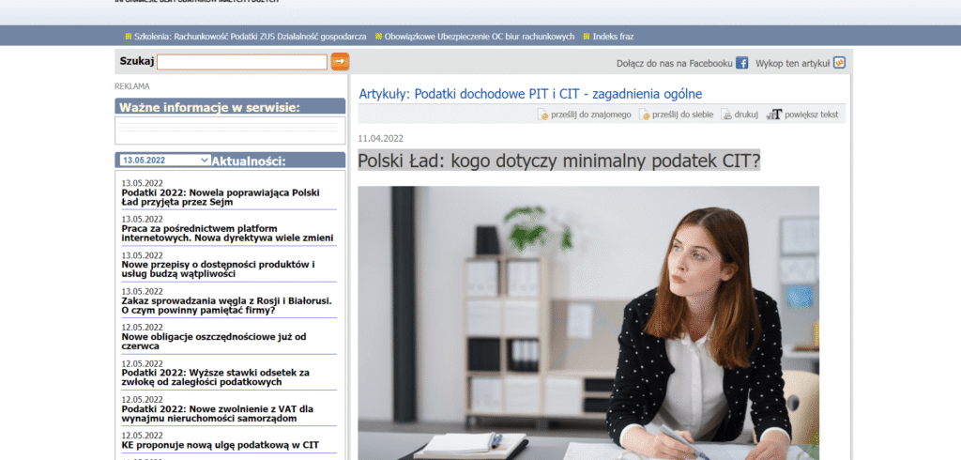The width and height of the screenshot is (961, 460).
Task: Click the 'prześlij do siebie' envelope icon
Action: click(x=645, y=115)
